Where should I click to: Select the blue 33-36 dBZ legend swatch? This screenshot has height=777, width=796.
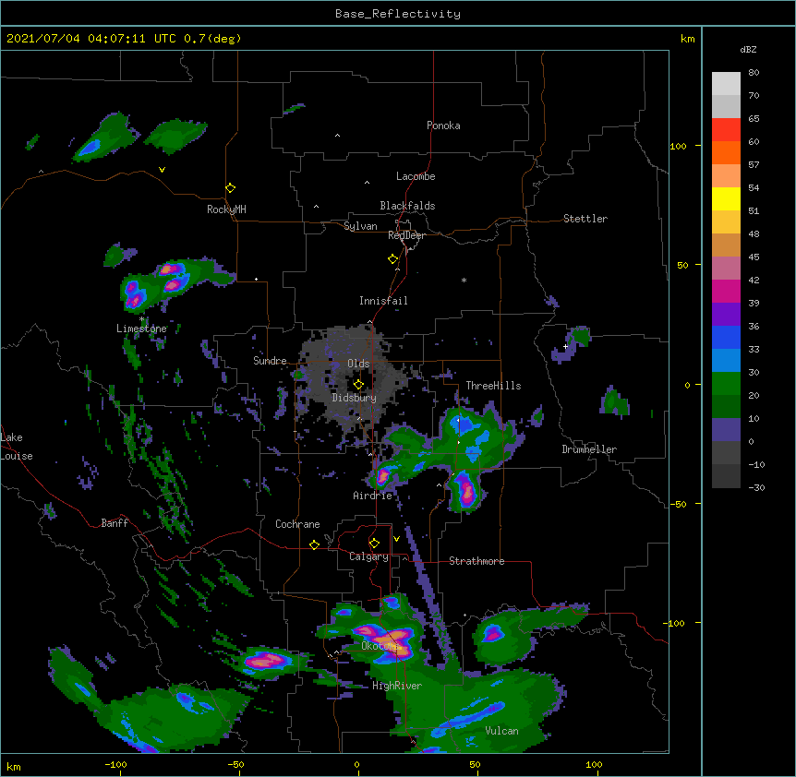click(726, 337)
